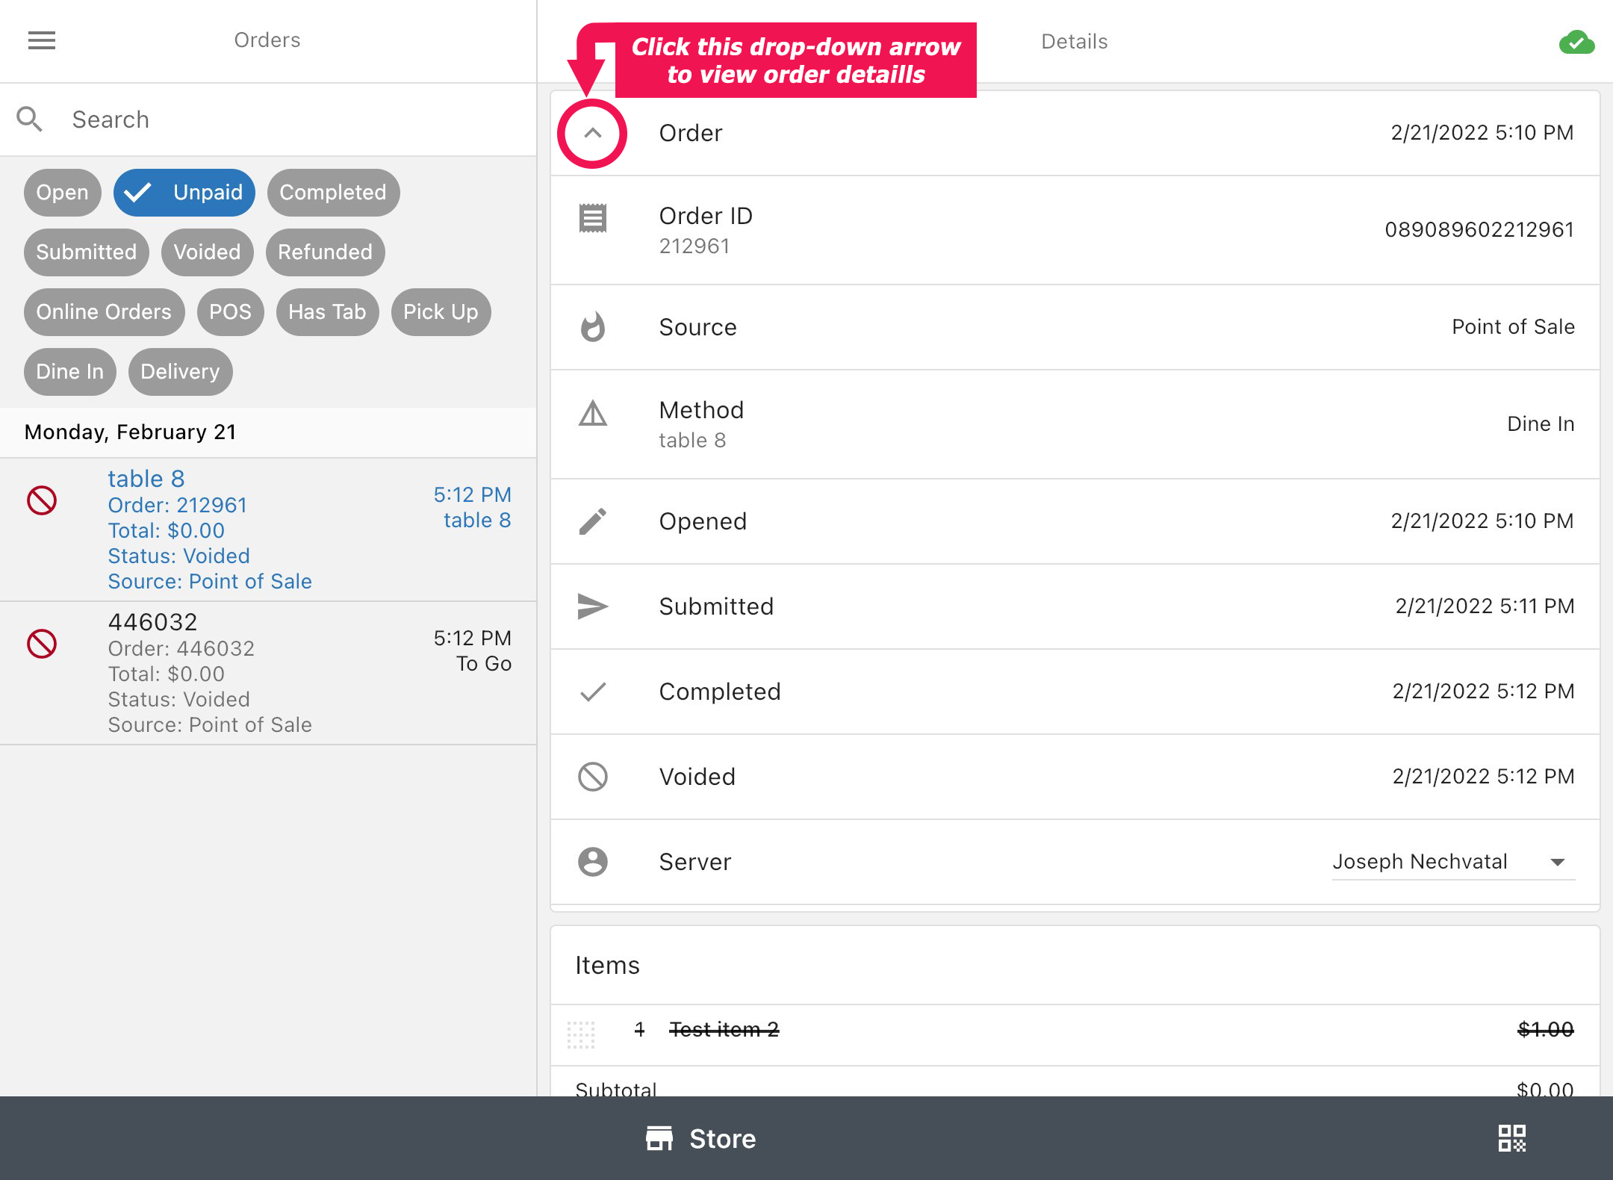The height and width of the screenshot is (1180, 1613).
Task: Click the Server dropdown arrow
Action: click(1557, 863)
